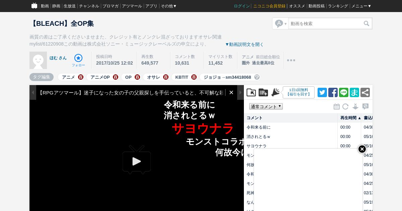Open the ほむ さん user avatar
This screenshot has width=402, height=211.
tap(38, 60)
